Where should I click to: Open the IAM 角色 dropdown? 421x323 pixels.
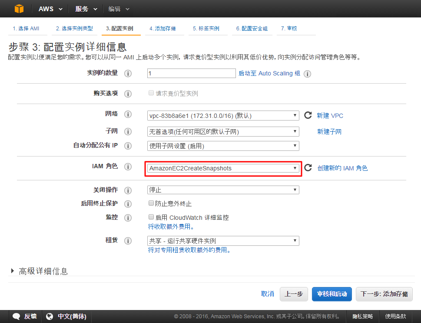[223, 168]
